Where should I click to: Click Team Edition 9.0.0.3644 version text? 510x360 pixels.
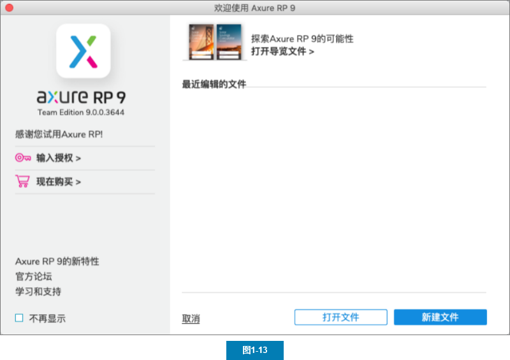pyautogui.click(x=81, y=112)
